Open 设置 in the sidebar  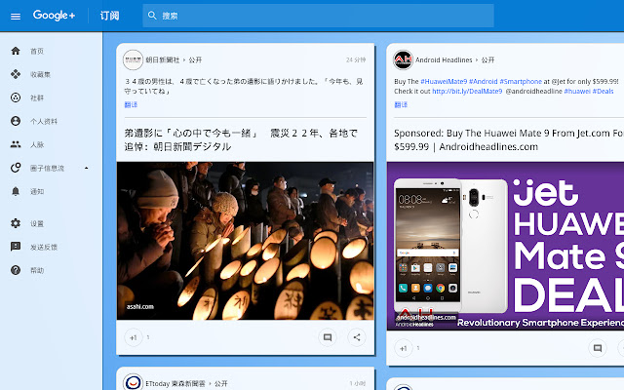coord(37,223)
